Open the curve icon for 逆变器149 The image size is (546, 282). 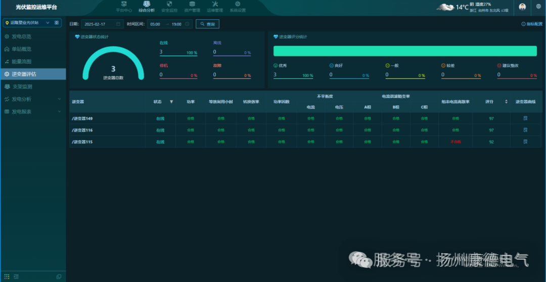tap(525, 118)
